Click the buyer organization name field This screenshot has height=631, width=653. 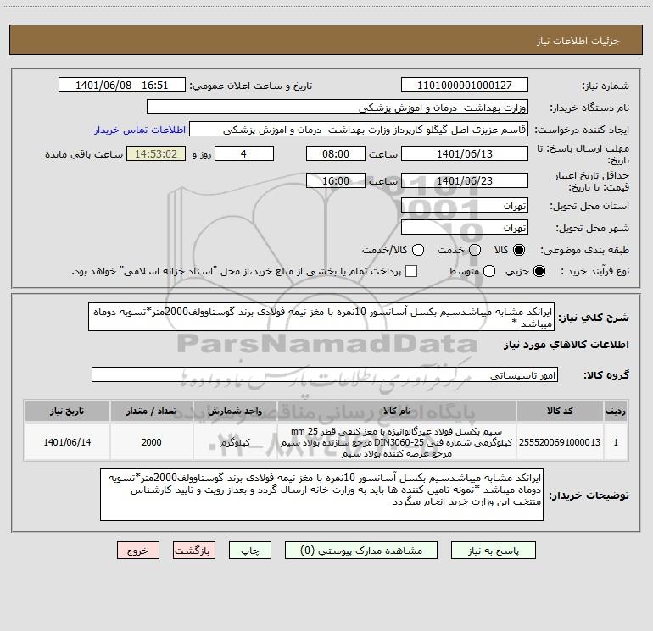point(338,107)
